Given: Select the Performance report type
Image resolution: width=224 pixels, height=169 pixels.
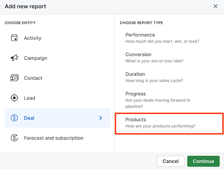Looking at the screenshot, I should [162, 38].
